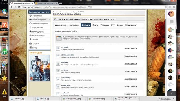180x101 pixels.
Task: Click the browser forward arrow
Action: [x=15, y=7]
